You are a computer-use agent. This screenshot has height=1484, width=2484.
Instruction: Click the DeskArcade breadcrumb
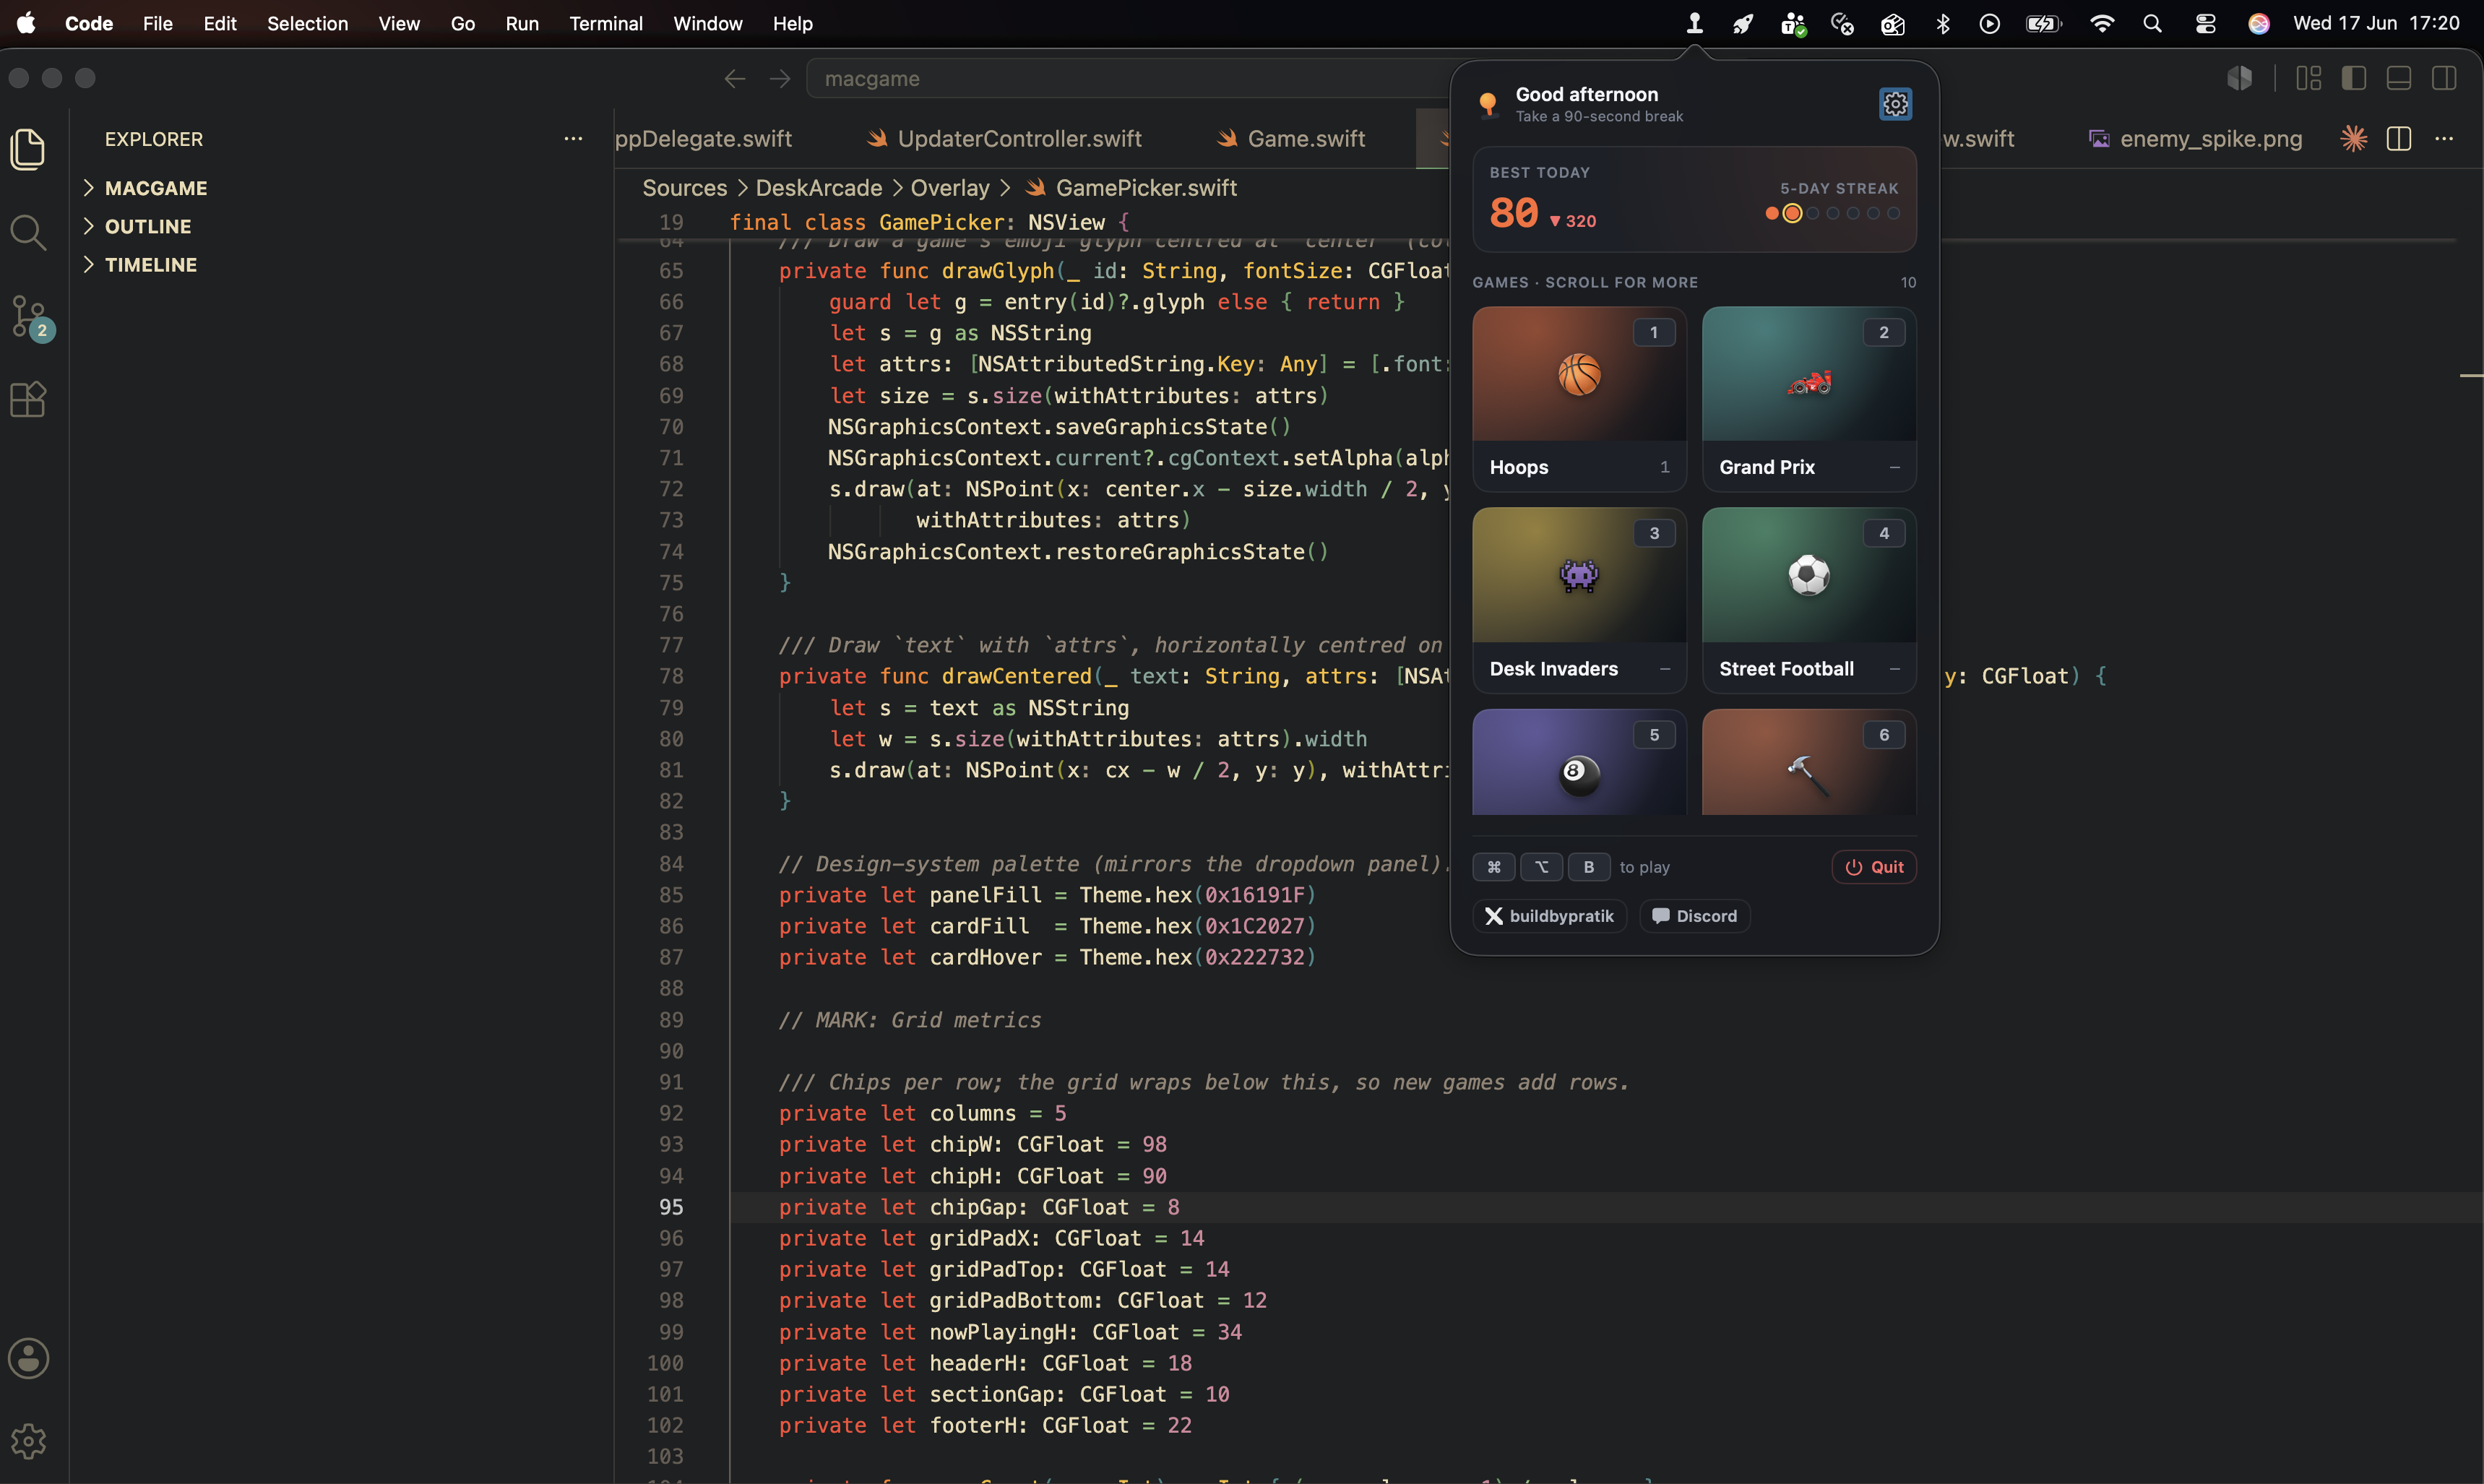point(818,188)
